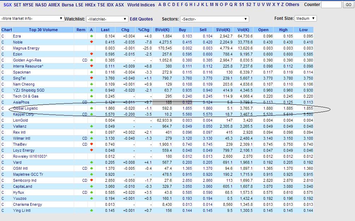355x221 pixels.
Task: Filter counters by letter M
Action: click(211, 5)
